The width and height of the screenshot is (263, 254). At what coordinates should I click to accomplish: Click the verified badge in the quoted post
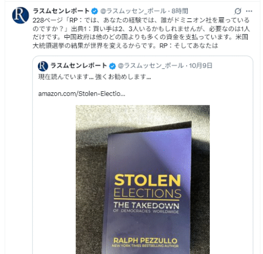[x=113, y=66]
